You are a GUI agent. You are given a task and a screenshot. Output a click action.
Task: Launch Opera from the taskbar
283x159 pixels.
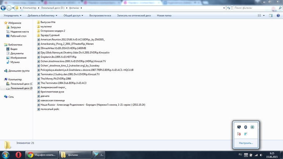click(x=18, y=155)
